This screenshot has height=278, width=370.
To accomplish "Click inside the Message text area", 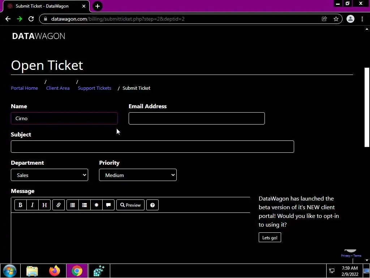I will click(130, 237).
